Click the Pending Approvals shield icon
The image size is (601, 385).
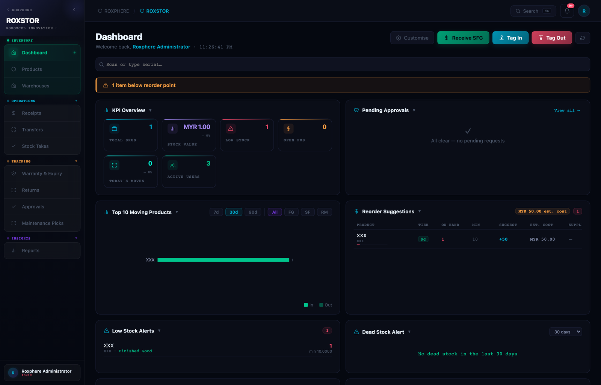click(x=356, y=110)
